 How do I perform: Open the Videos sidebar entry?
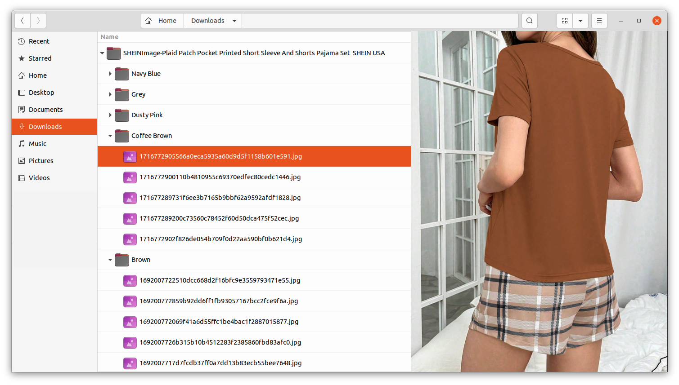pyautogui.click(x=39, y=177)
